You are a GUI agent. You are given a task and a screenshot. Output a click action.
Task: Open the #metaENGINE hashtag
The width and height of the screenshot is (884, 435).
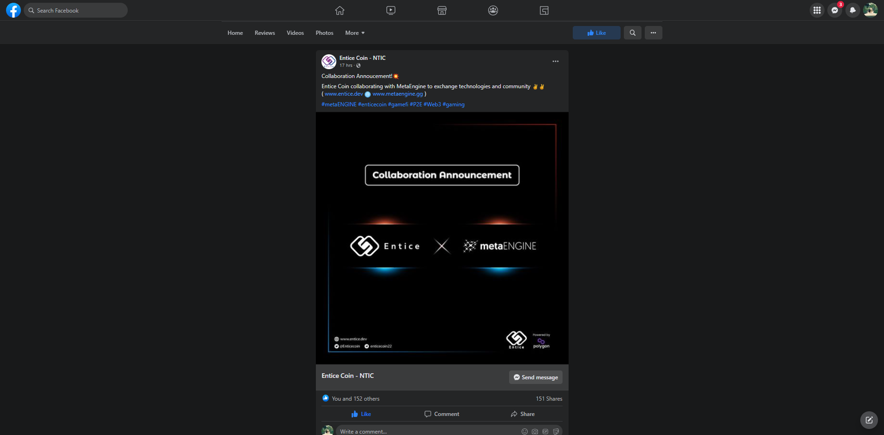339,104
